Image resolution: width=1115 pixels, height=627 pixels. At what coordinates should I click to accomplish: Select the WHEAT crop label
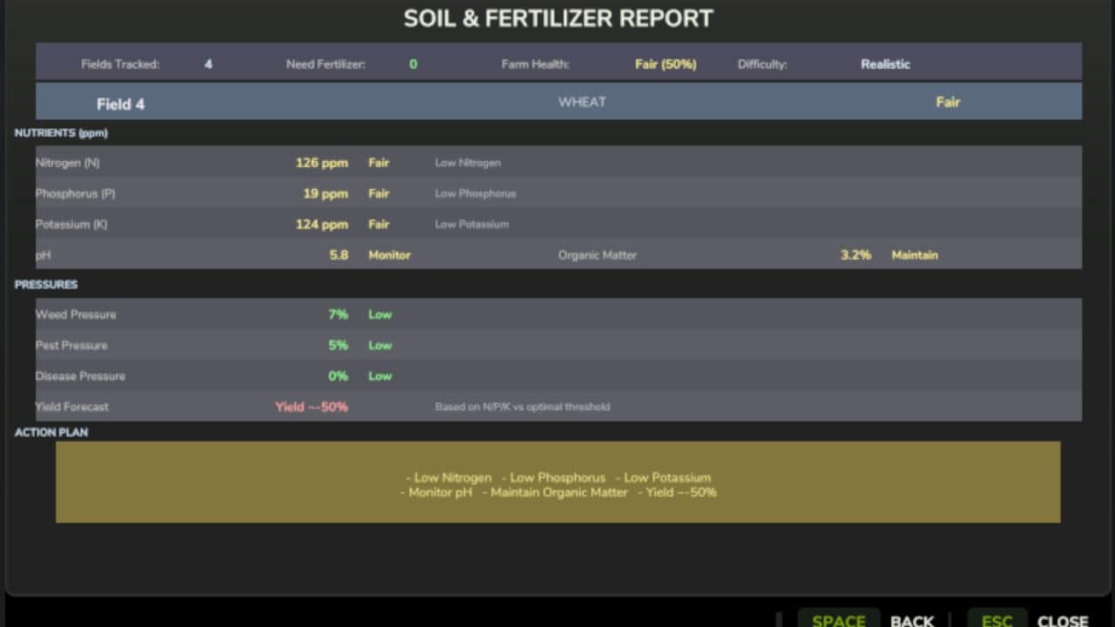[x=581, y=102]
